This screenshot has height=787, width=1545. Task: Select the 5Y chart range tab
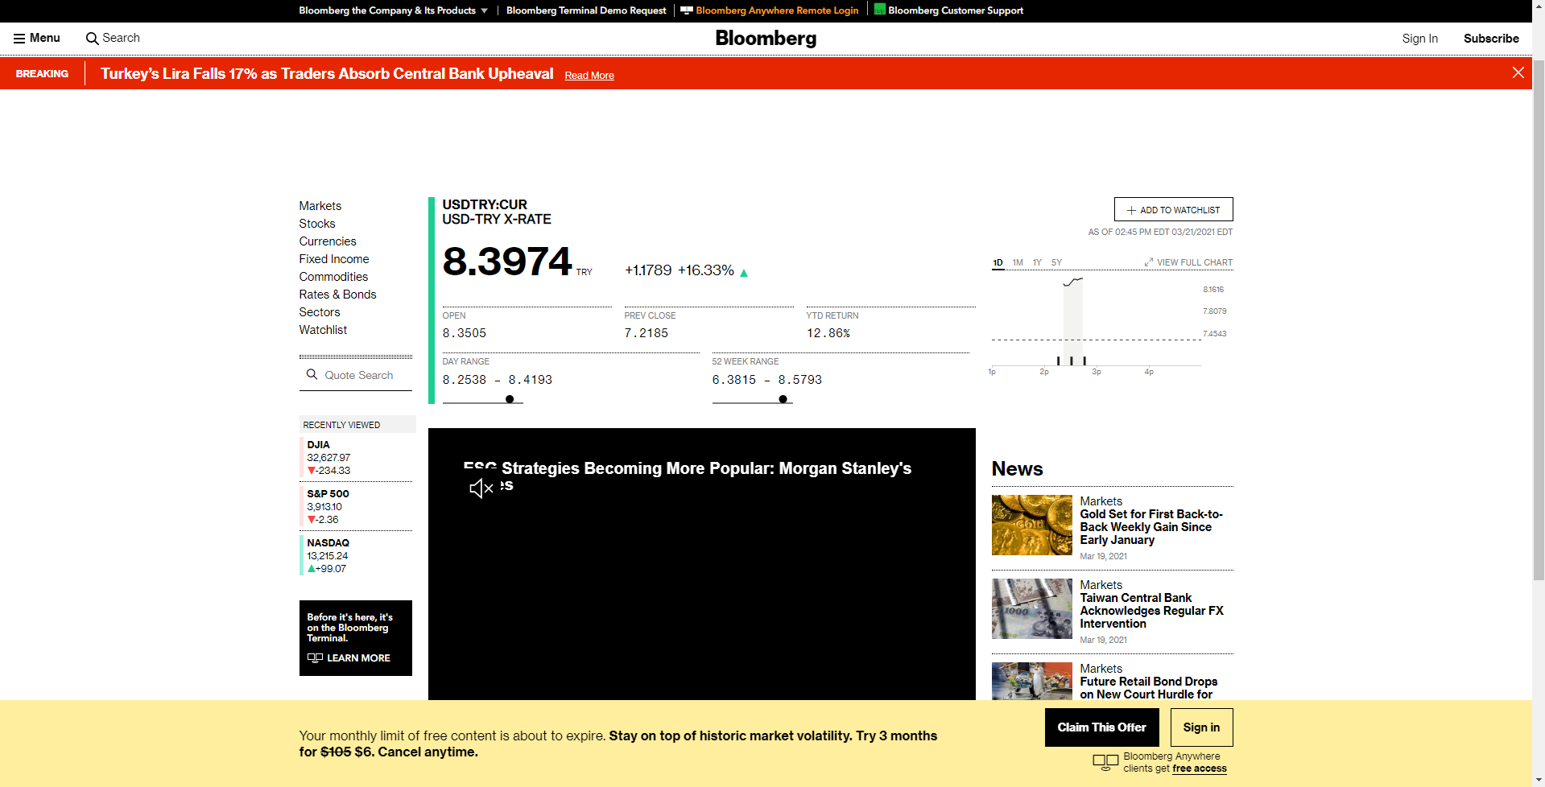coord(1056,262)
